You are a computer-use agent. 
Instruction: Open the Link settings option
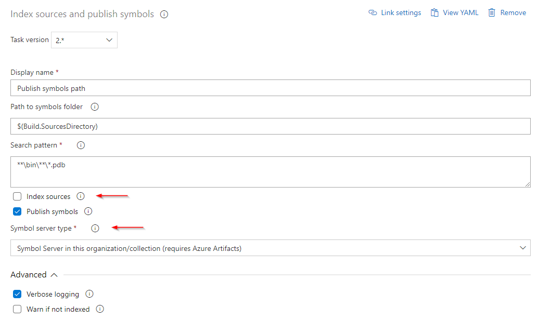(394, 12)
